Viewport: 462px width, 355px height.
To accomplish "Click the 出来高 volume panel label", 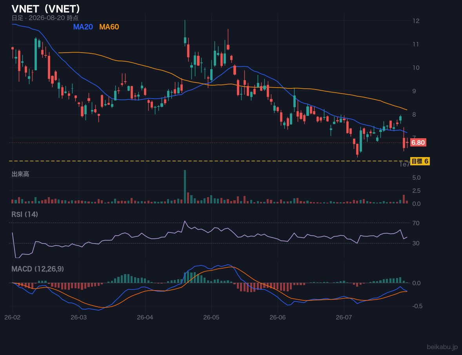I will (x=20, y=174).
